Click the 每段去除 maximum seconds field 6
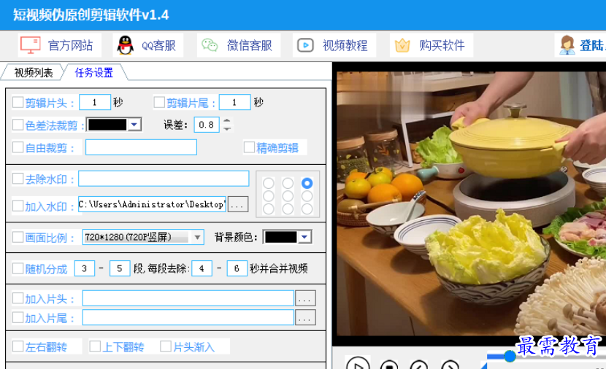 click(237, 268)
